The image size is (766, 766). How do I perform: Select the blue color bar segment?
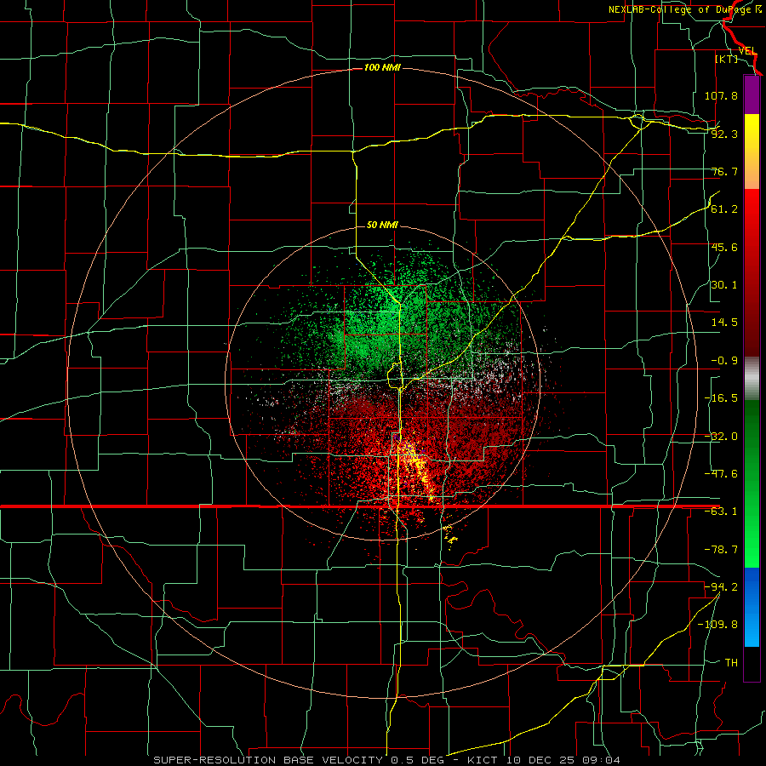pos(752,607)
